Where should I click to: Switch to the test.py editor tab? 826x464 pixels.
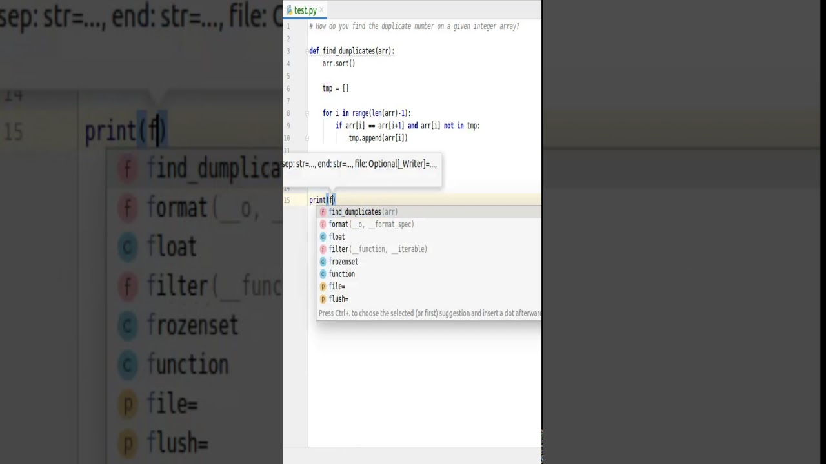pos(305,10)
